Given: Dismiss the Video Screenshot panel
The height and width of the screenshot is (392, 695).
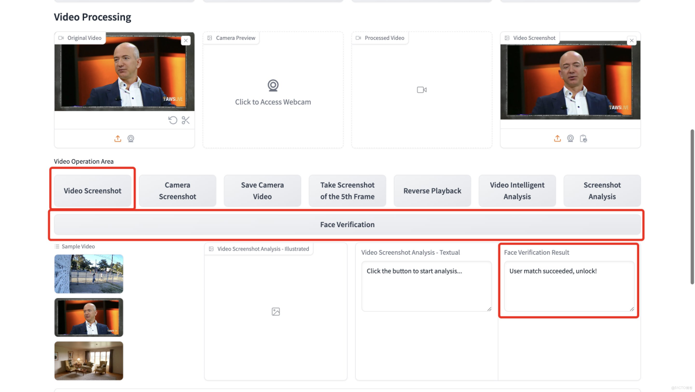Looking at the screenshot, I should [632, 40].
